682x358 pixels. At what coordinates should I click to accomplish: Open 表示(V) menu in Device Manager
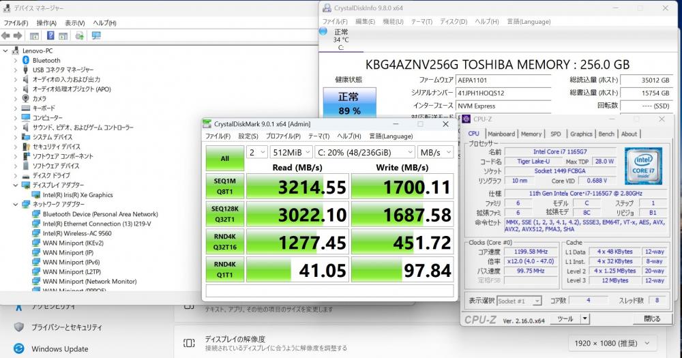coord(75,23)
